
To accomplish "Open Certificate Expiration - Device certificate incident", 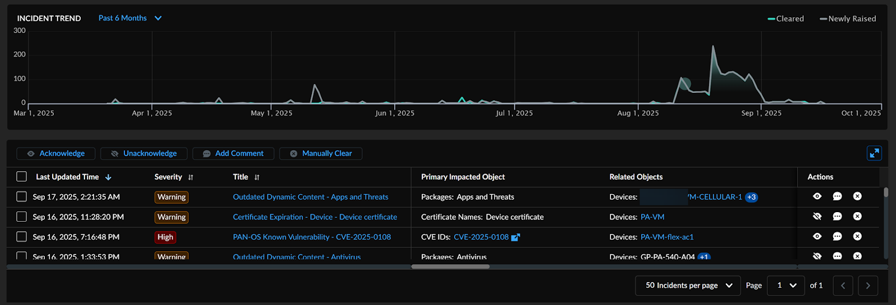I will [315, 217].
